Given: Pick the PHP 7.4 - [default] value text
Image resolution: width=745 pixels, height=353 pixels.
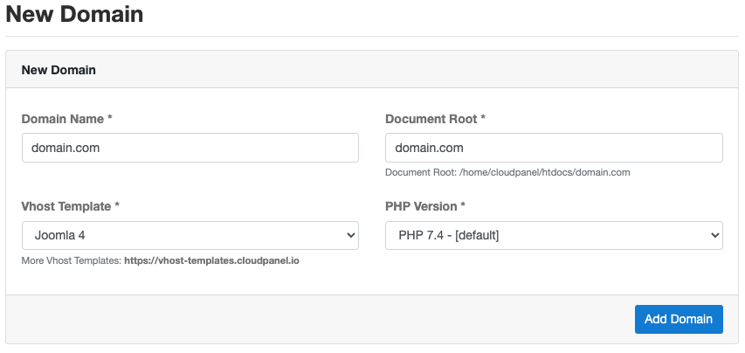Looking at the screenshot, I should (449, 235).
